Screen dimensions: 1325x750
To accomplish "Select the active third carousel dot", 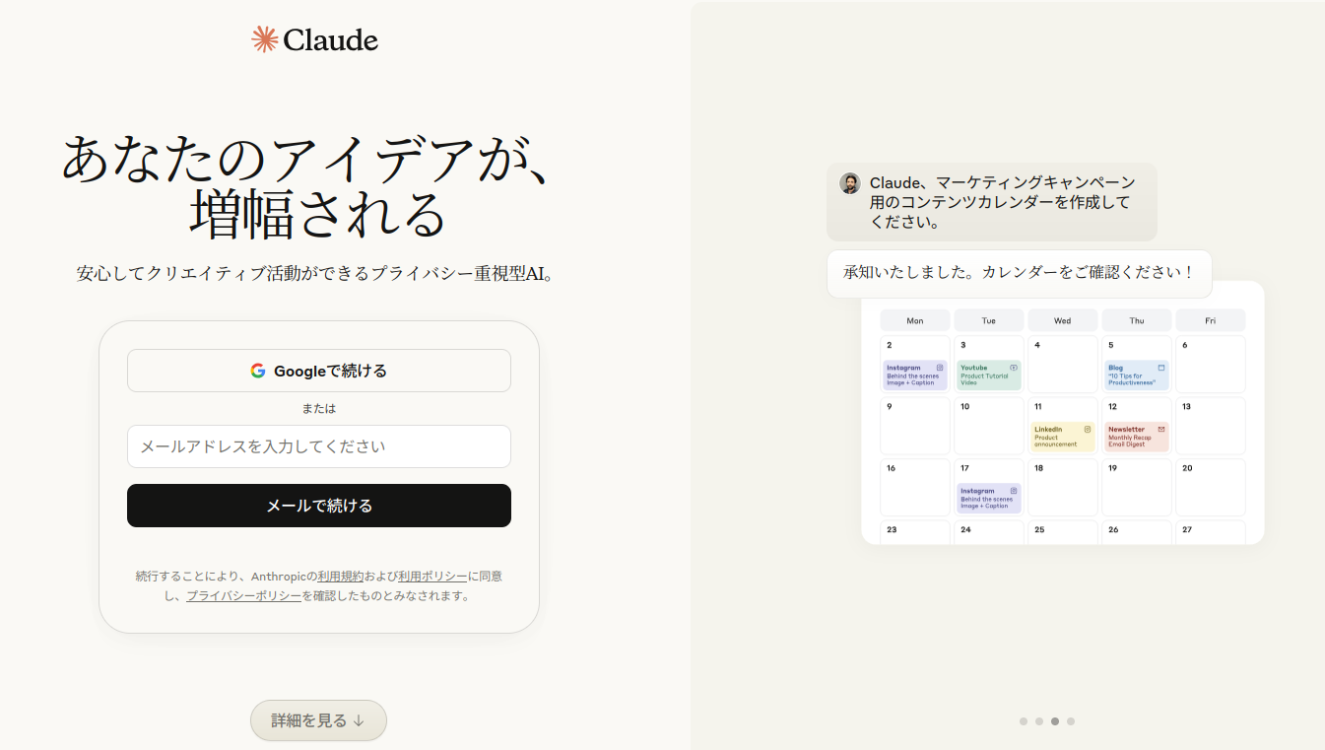I will pos(1055,721).
